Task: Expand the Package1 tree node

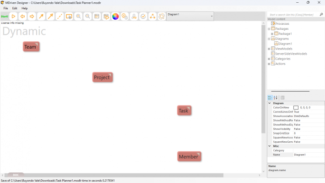Action: [272, 34]
